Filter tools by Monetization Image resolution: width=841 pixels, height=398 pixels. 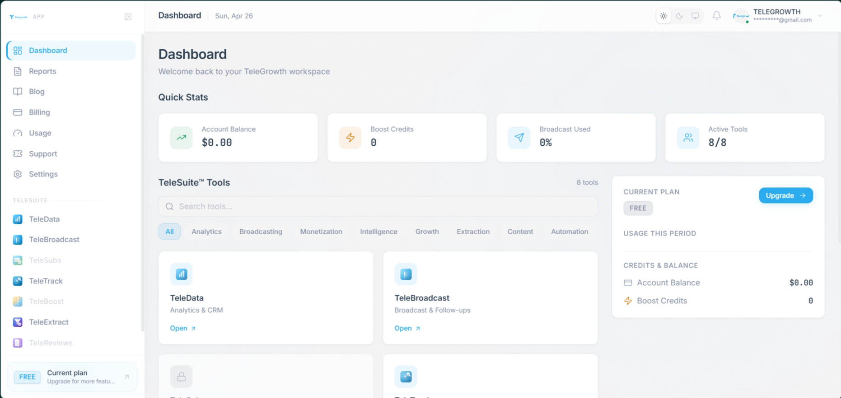(321, 231)
